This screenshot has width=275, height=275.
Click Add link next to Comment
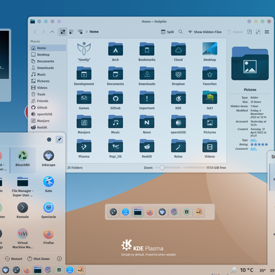click(x=254, y=148)
